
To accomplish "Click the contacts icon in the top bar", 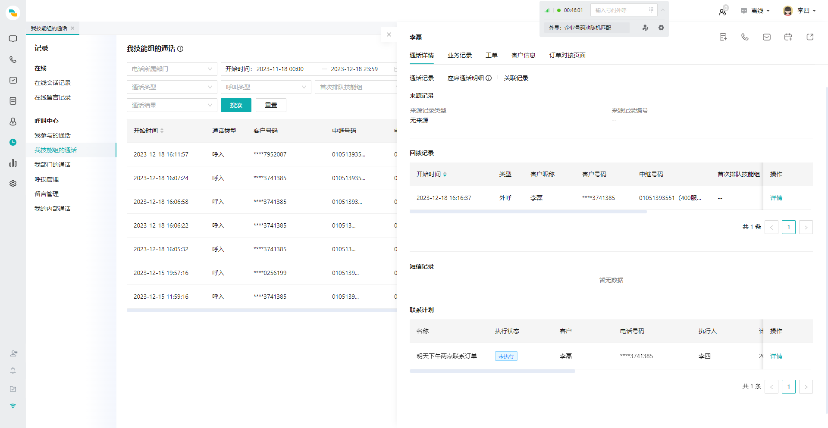I will [x=723, y=12].
